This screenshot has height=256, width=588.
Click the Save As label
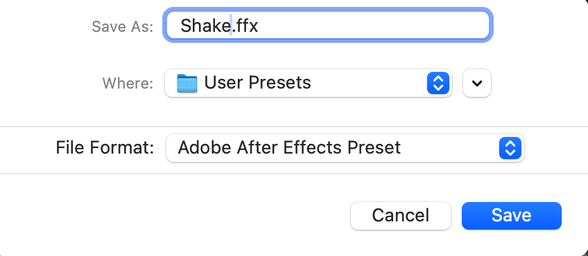123,26
